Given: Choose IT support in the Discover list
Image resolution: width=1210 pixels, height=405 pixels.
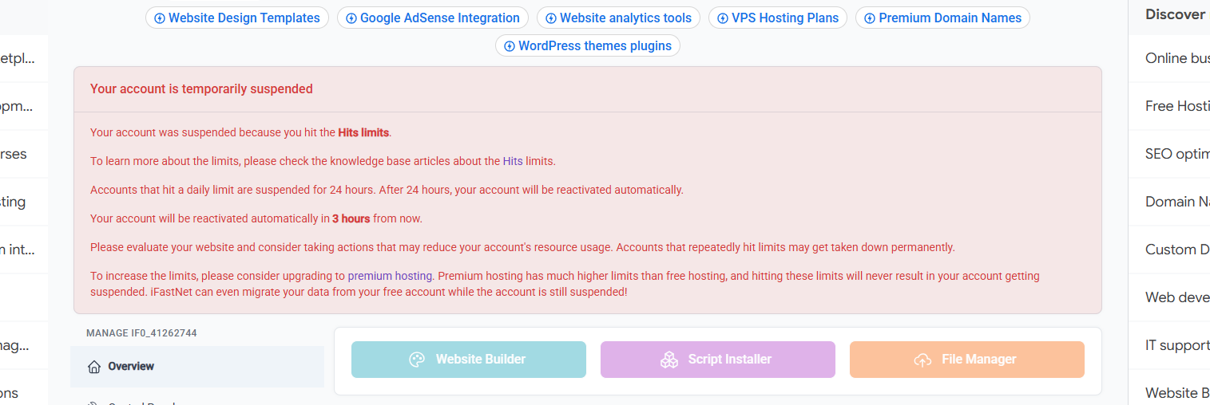Looking at the screenshot, I should (x=1176, y=345).
